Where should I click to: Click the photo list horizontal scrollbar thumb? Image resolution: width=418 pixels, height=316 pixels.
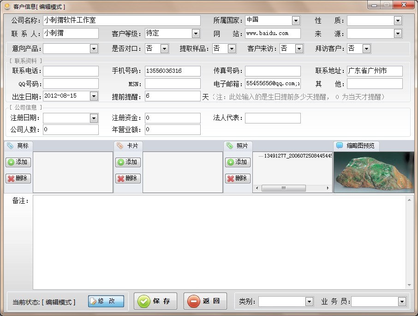(x=283, y=188)
